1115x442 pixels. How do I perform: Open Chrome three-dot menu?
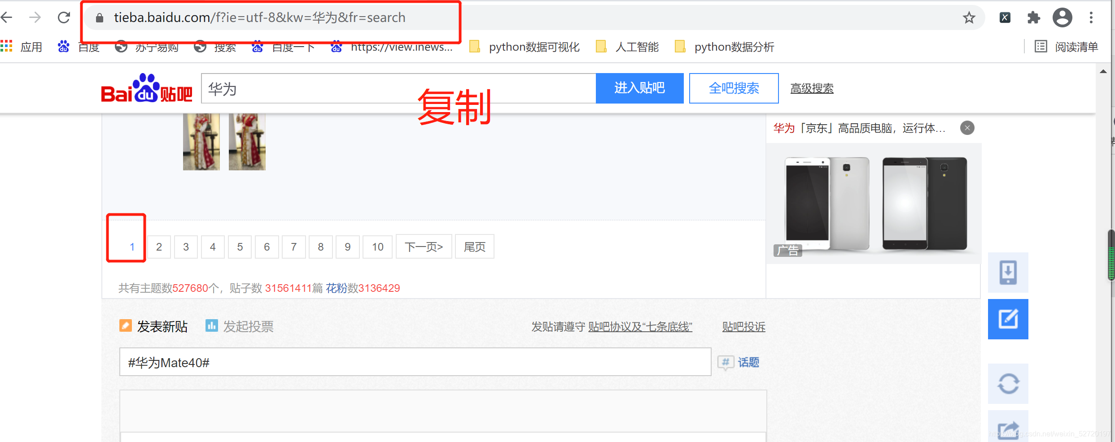(1091, 17)
